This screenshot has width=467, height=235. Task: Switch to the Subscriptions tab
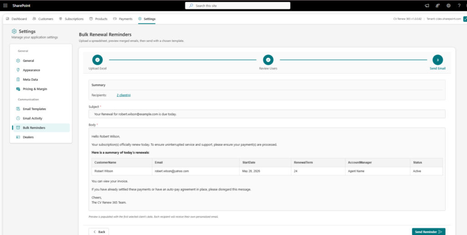pyautogui.click(x=72, y=19)
